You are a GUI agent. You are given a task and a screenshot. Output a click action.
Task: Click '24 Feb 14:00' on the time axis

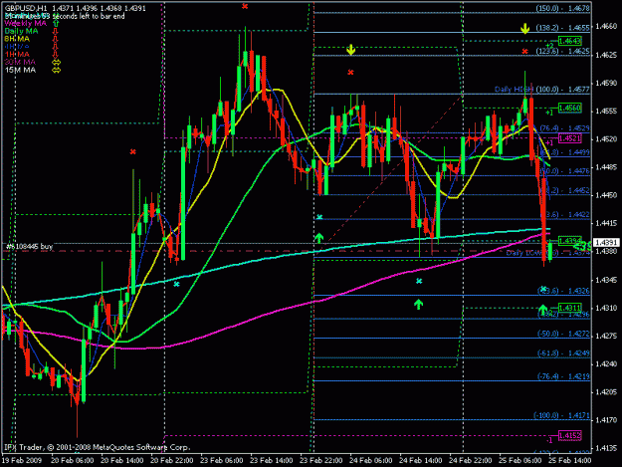421,460
